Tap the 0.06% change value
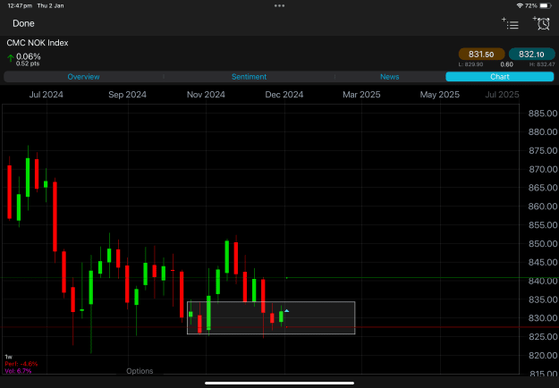This screenshot has width=559, height=388. [29, 56]
